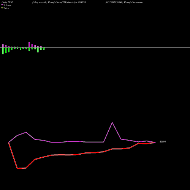Click the '(GS12DEC2040) MunafaSutra.com' label
This screenshot has width=190, height=190.
point(124,2)
